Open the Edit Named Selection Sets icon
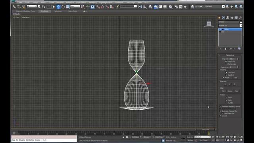Viewport: 254px width, 143px height. pos(117,7)
